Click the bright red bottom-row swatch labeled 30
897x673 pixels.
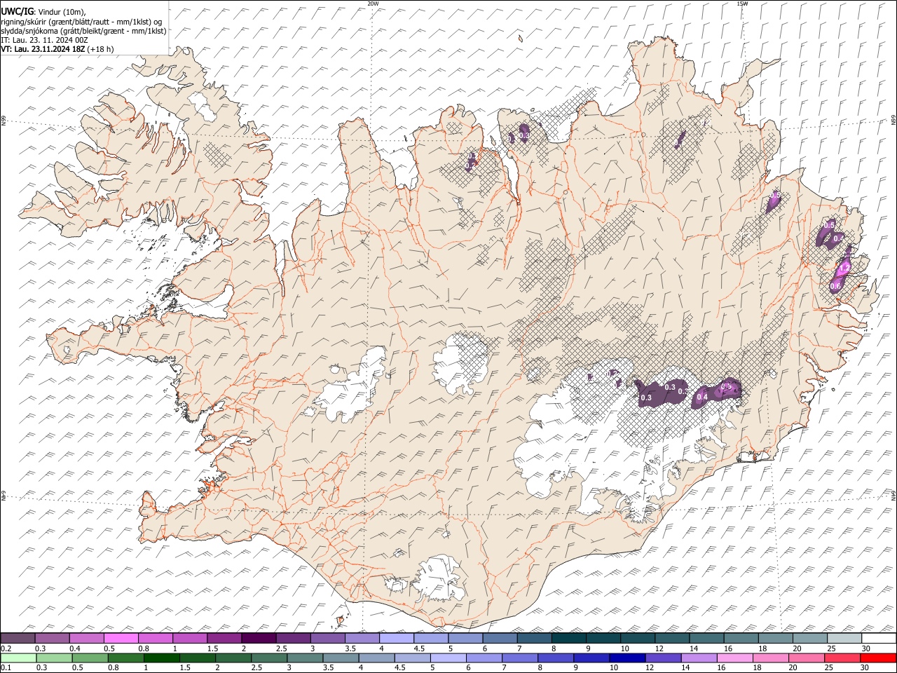point(878,658)
